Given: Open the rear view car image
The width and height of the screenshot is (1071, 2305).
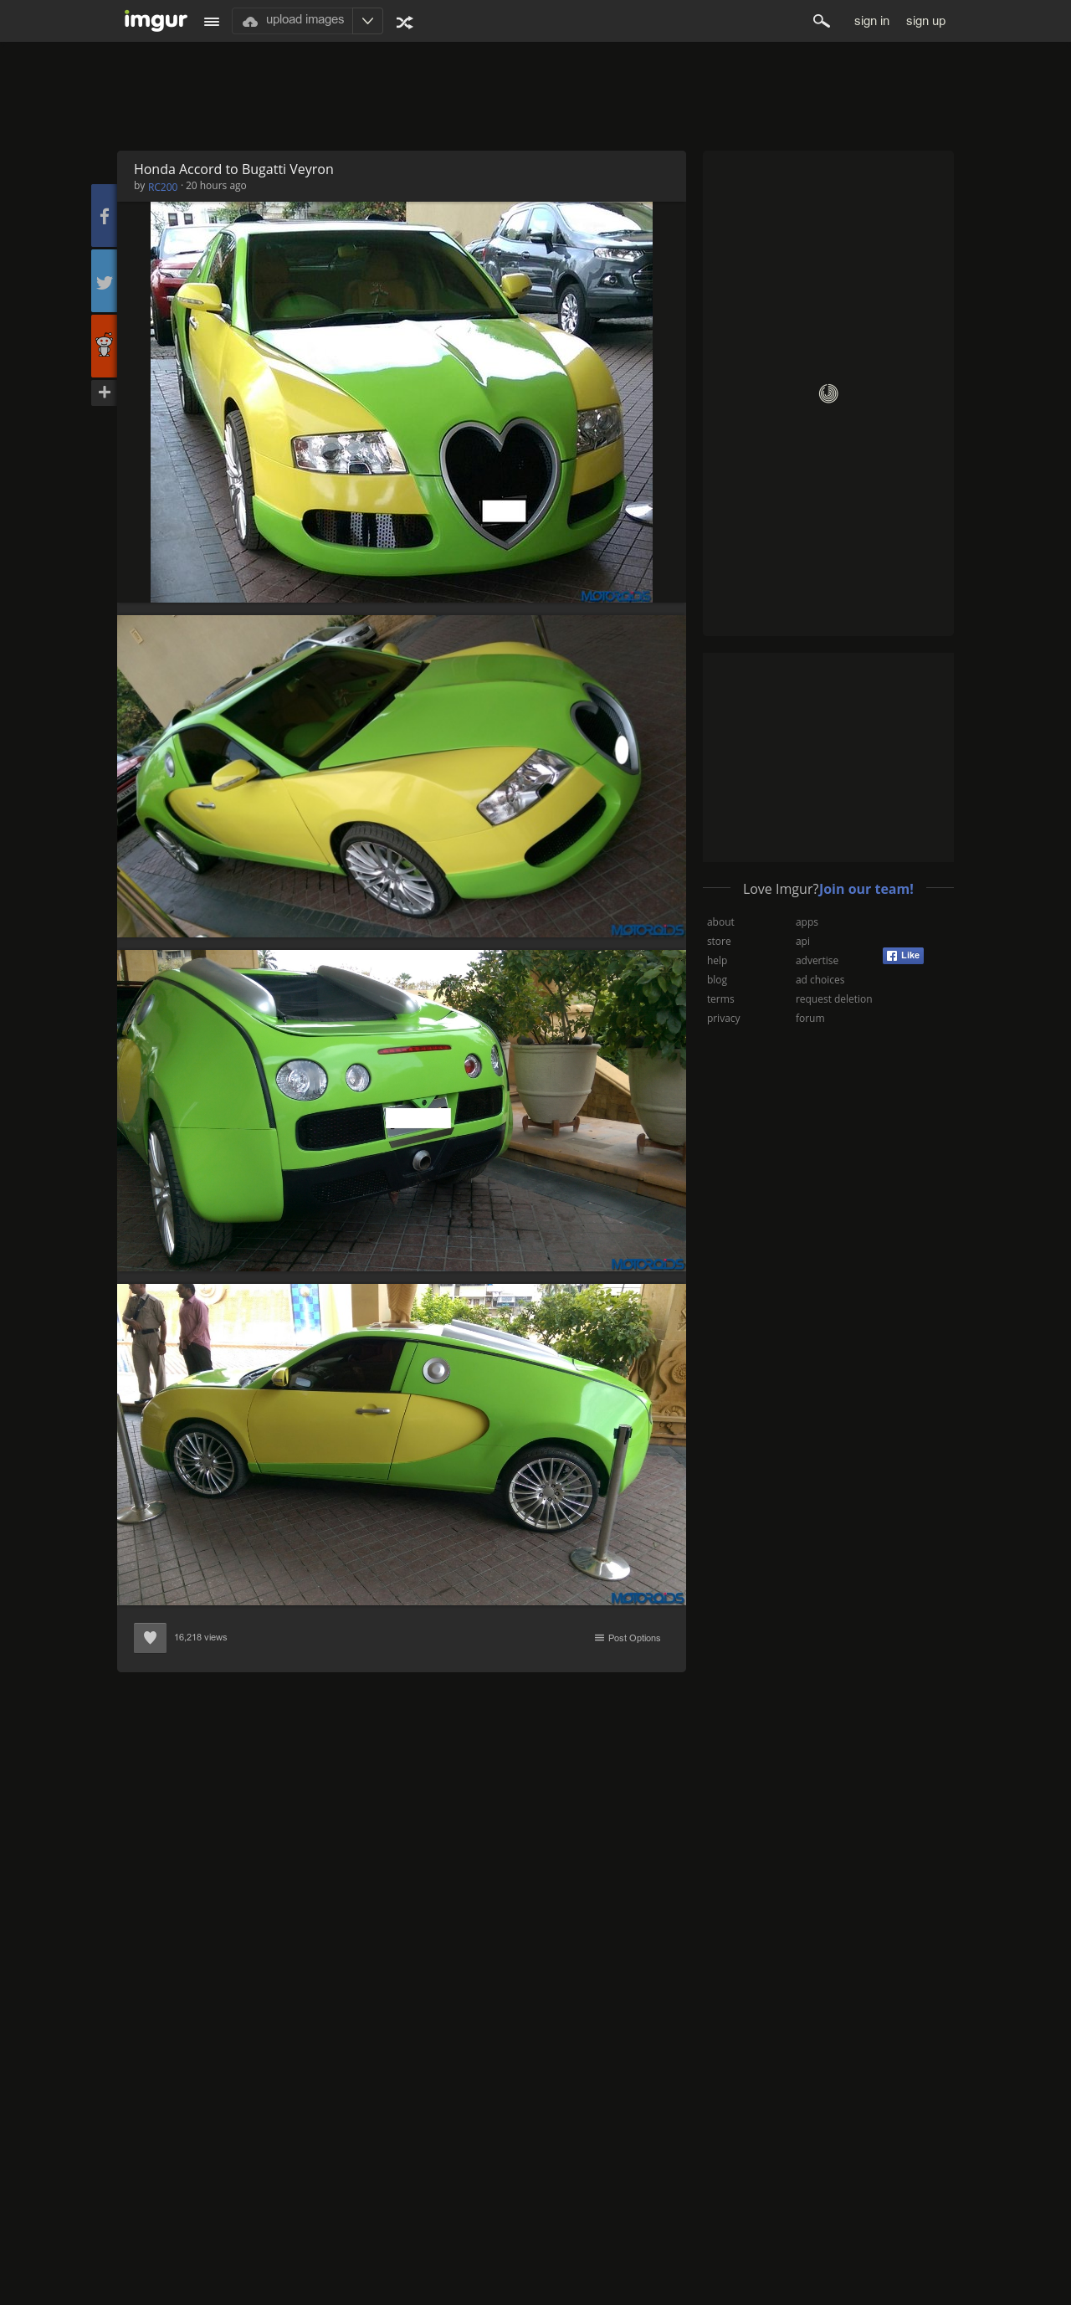Looking at the screenshot, I should [x=402, y=1111].
